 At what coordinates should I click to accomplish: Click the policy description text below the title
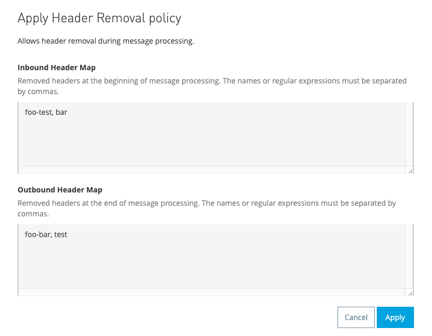pyautogui.click(x=106, y=40)
